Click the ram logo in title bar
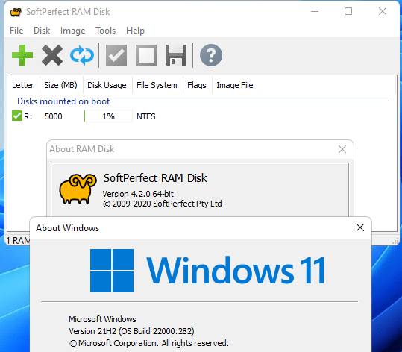 [x=16, y=12]
